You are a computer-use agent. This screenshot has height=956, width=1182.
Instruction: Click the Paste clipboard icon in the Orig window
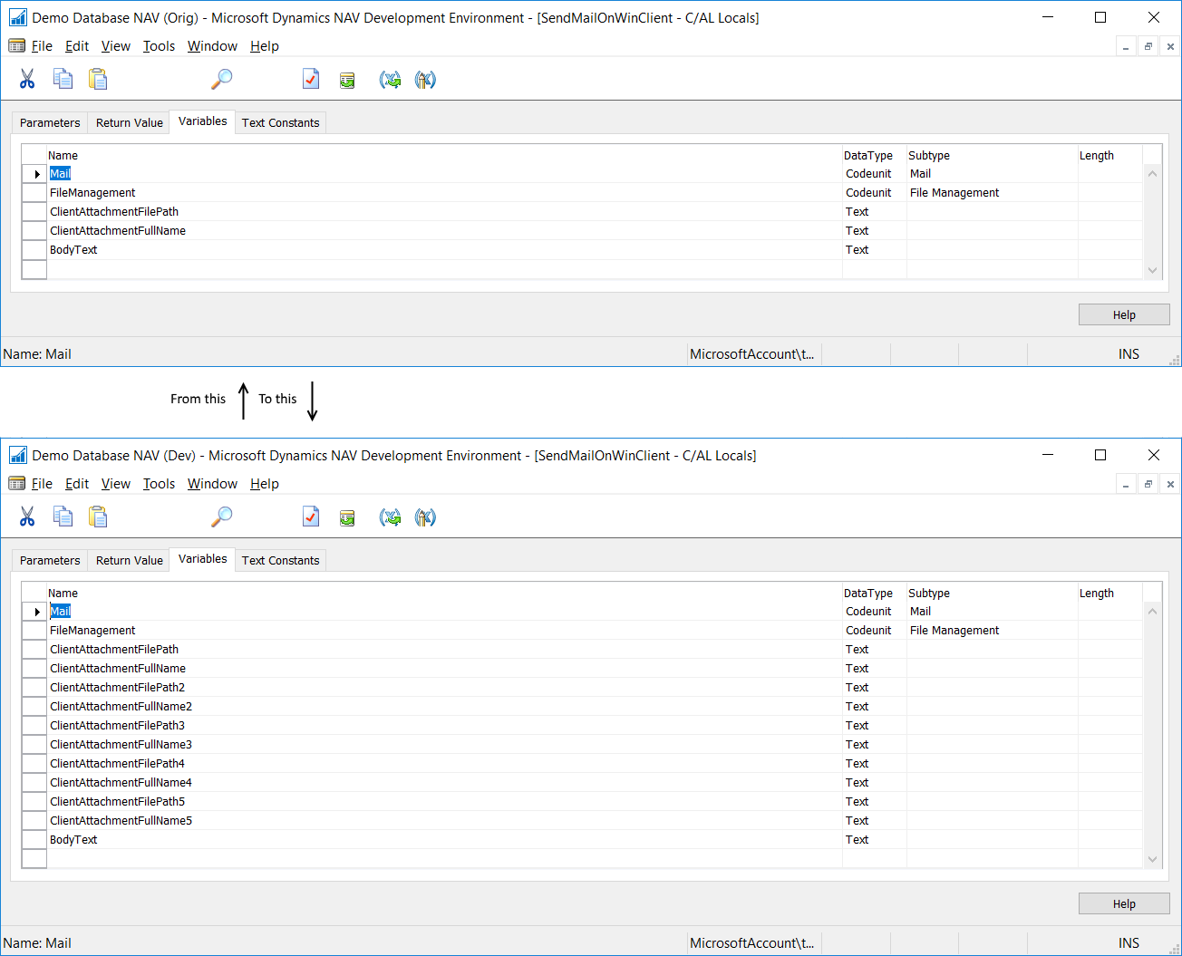coord(98,80)
